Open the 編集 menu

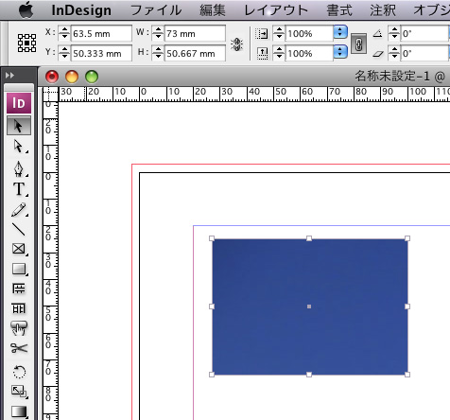click(213, 10)
